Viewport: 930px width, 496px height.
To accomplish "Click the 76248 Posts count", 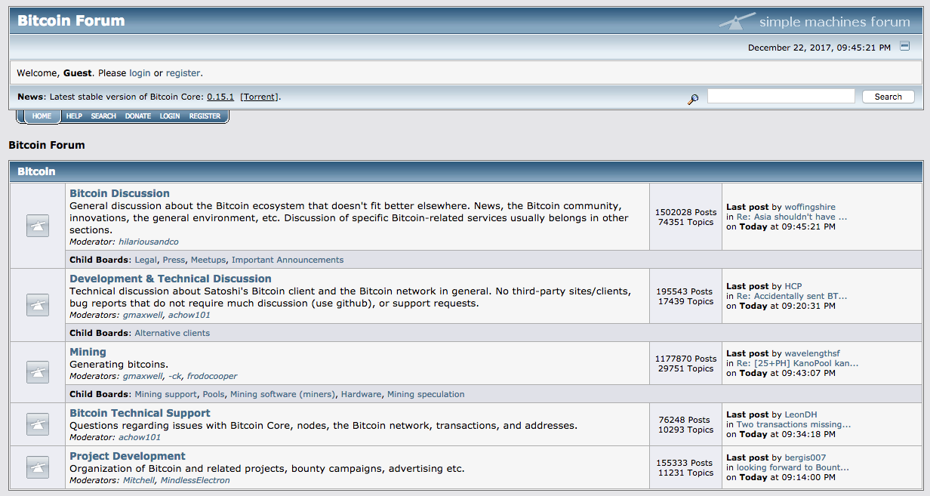I will (684, 420).
